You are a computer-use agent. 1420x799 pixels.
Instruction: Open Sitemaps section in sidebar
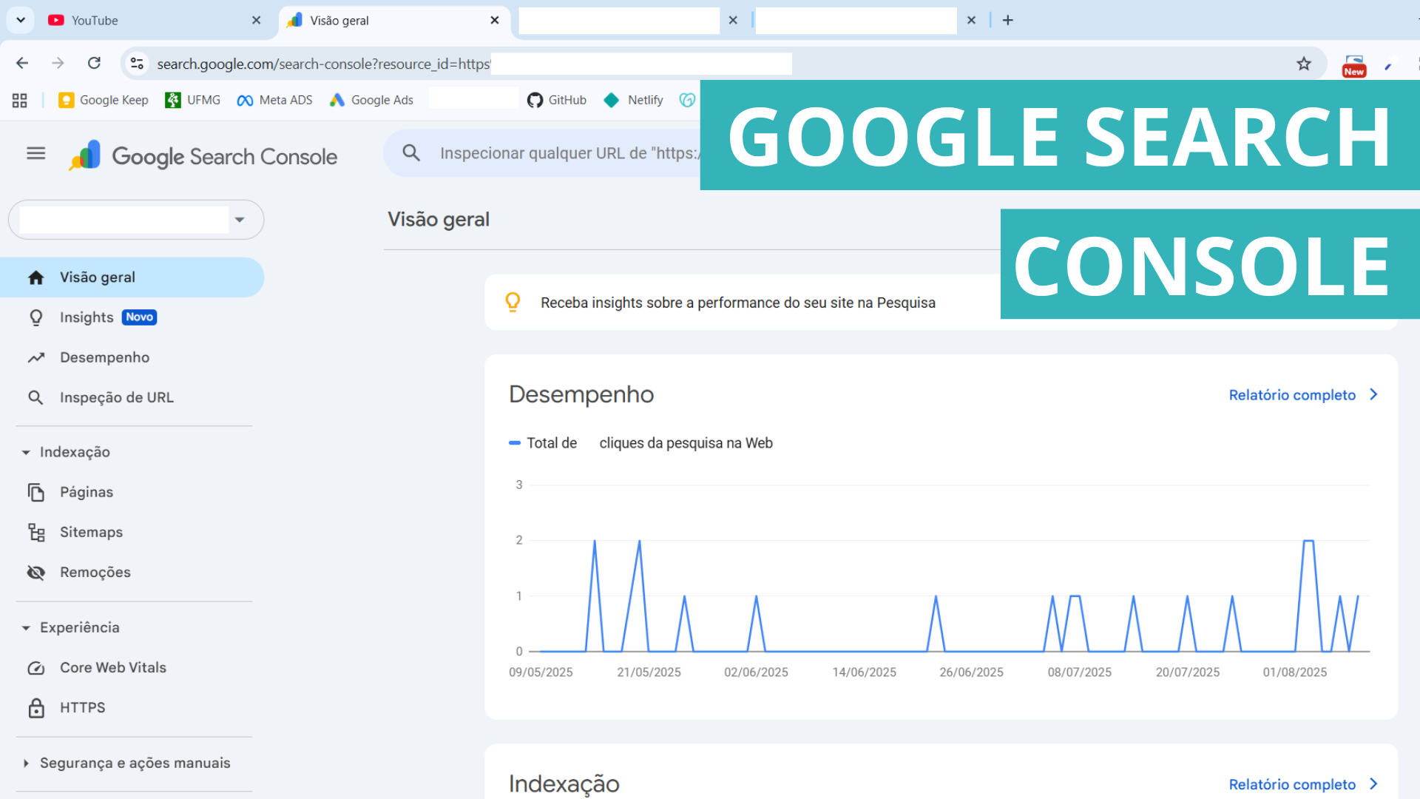pos(91,532)
